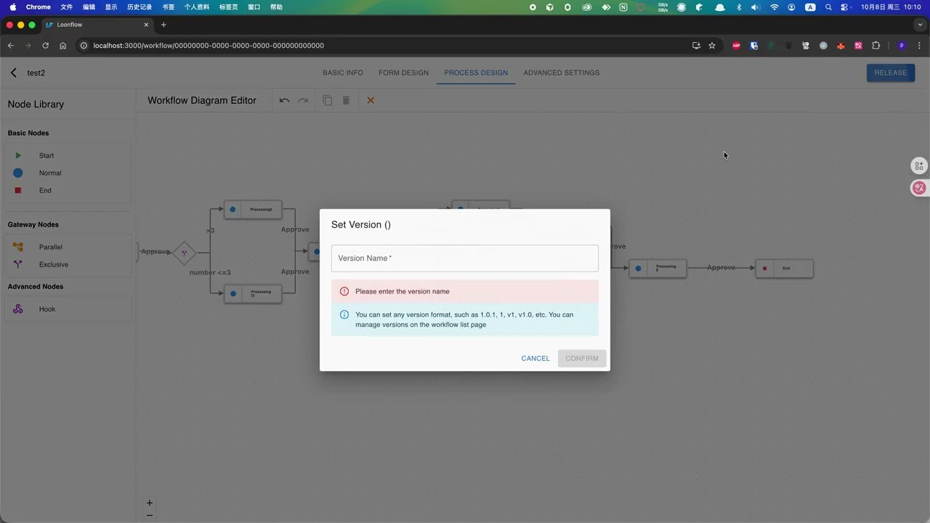Click the exclusive gateway diamond on canvas
The width and height of the screenshot is (930, 523).
point(185,253)
